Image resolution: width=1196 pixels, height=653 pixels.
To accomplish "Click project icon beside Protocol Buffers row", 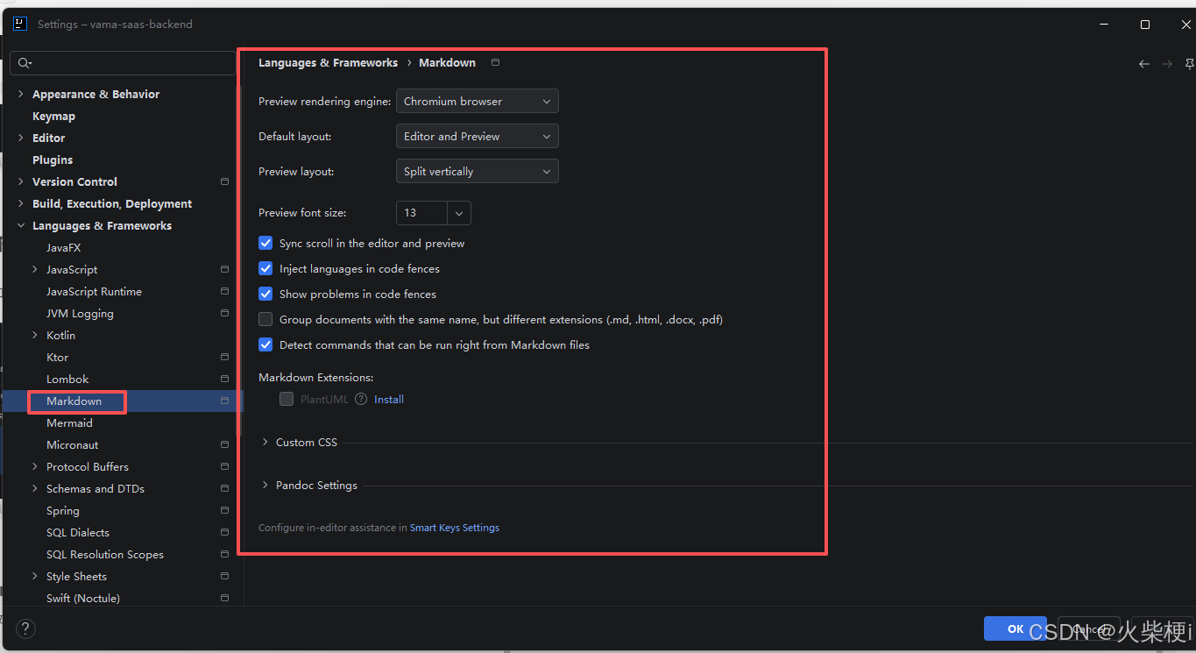I will tap(224, 466).
